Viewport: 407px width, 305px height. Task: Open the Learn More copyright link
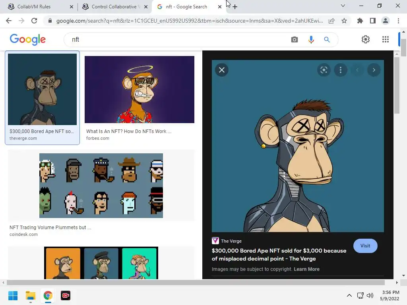pos(306,269)
